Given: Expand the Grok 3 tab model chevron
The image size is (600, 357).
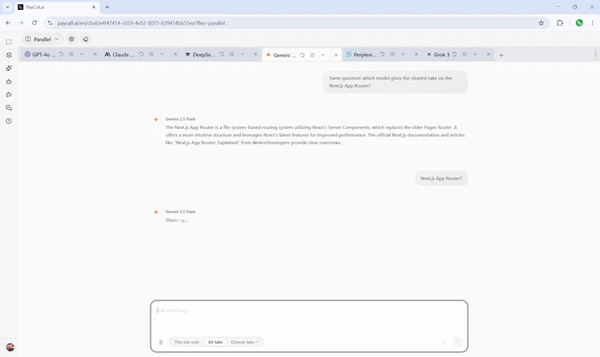Looking at the screenshot, I should tap(475, 55).
